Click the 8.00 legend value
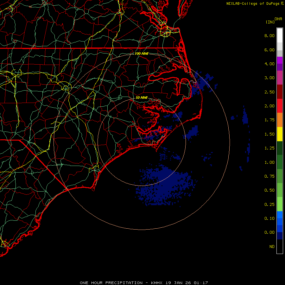The width and height of the screenshot is (285, 285). pos(269,35)
